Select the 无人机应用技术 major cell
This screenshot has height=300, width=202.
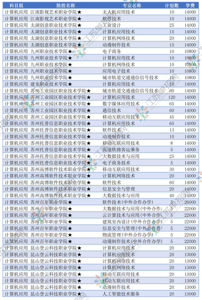[119, 12]
